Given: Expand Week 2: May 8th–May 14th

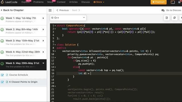Looking at the screenshot, I should tap(43, 29).
